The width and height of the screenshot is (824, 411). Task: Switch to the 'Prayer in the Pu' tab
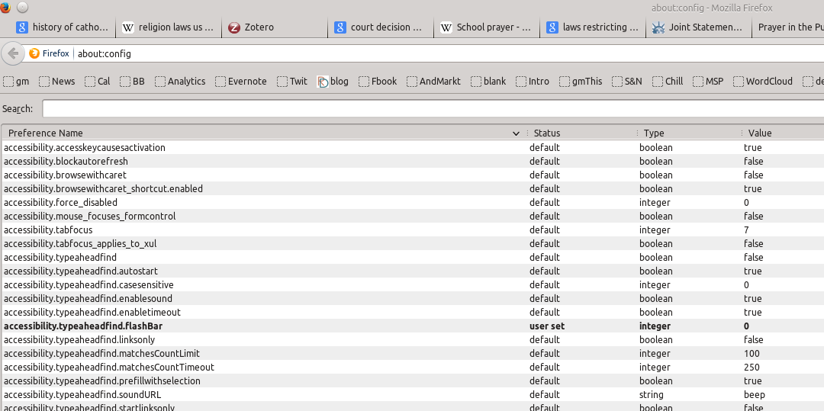(788, 27)
